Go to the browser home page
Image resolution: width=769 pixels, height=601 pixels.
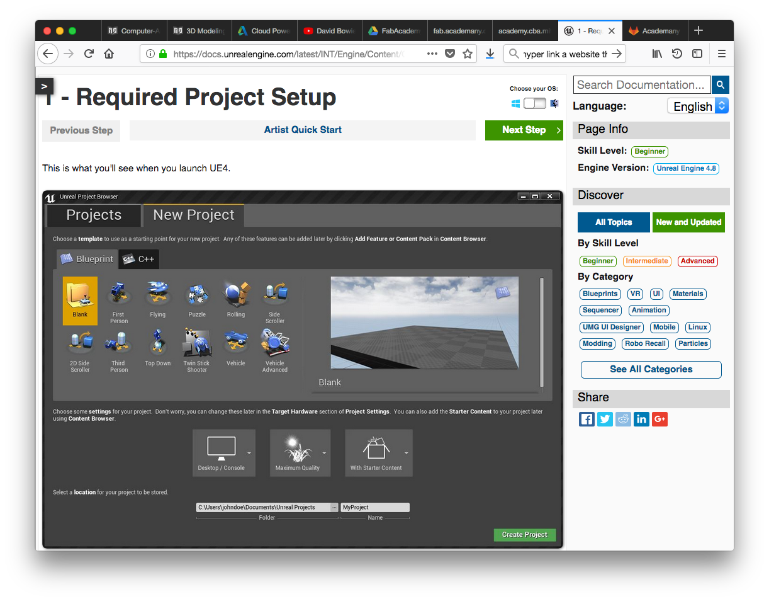109,54
